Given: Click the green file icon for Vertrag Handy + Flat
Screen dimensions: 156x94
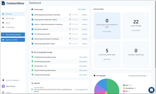Looking at the screenshot, I should tap(32, 66).
